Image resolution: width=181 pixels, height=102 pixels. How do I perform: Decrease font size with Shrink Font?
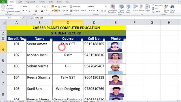click(48, 7)
